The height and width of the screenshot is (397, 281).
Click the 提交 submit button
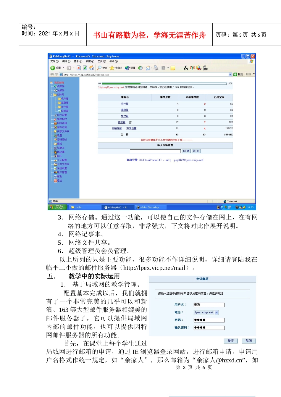(231, 341)
